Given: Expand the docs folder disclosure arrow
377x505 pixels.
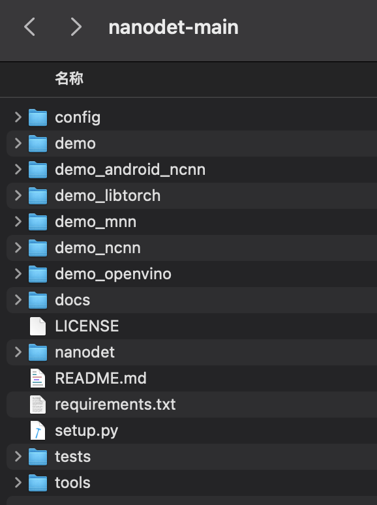Looking at the screenshot, I should (18, 300).
